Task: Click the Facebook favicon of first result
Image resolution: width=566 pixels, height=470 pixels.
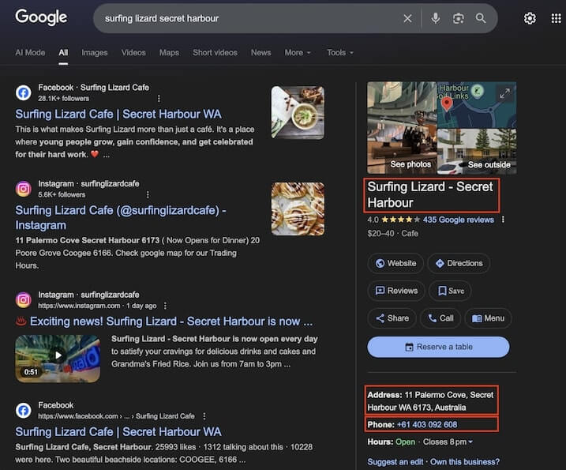Action: pos(24,93)
